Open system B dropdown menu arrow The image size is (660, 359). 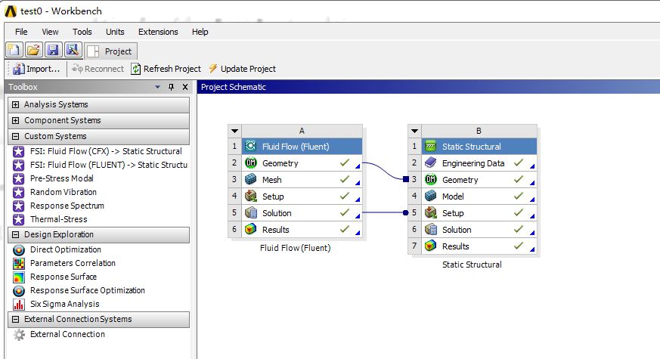[414, 131]
